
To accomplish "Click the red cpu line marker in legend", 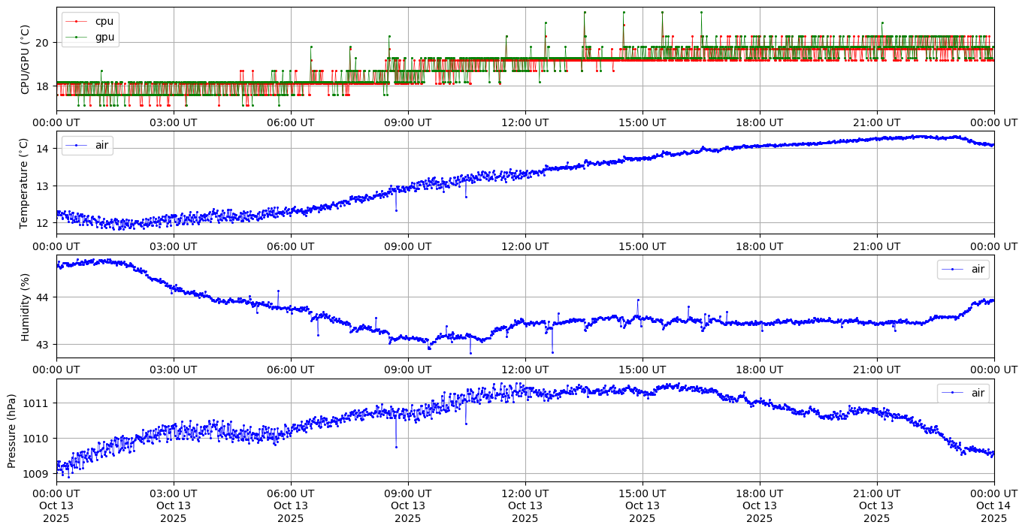I will click(x=77, y=21).
